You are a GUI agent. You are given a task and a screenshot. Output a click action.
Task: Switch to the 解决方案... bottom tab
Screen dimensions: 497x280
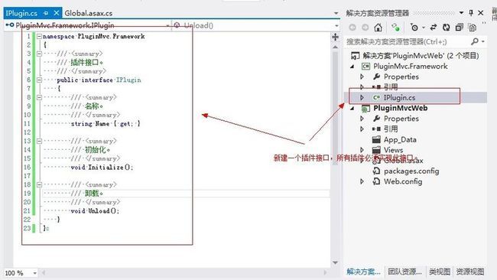point(363,272)
